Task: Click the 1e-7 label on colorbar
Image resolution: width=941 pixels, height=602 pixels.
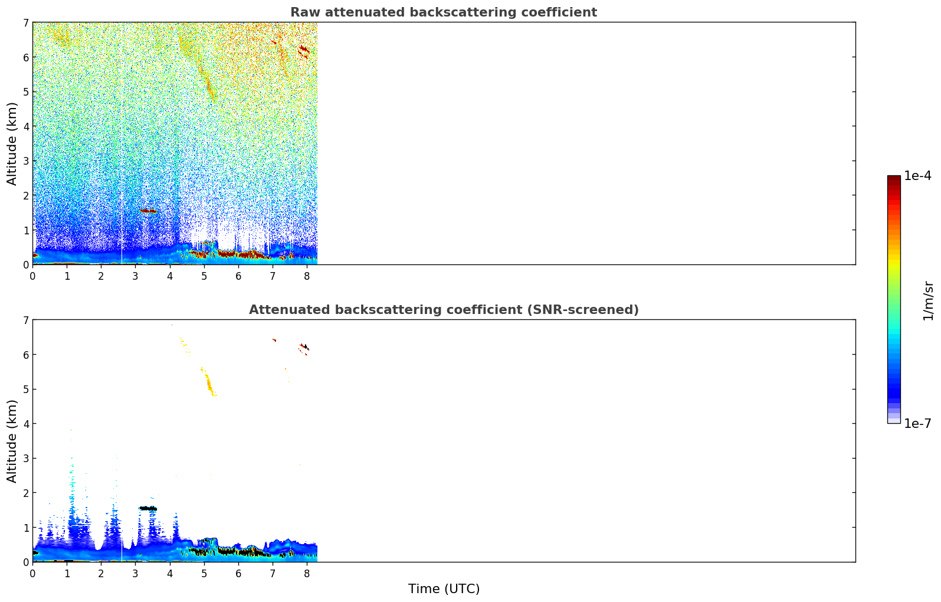Action: tap(917, 423)
